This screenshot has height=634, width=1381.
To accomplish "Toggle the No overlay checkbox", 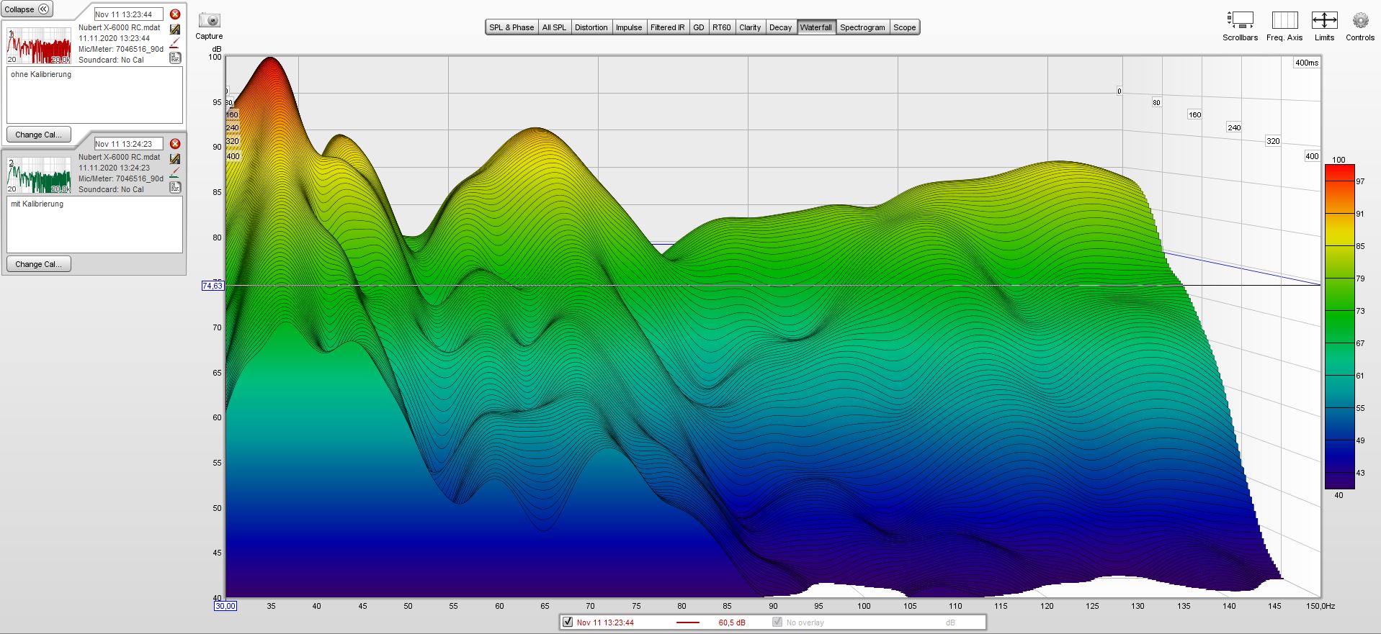I will [x=777, y=622].
